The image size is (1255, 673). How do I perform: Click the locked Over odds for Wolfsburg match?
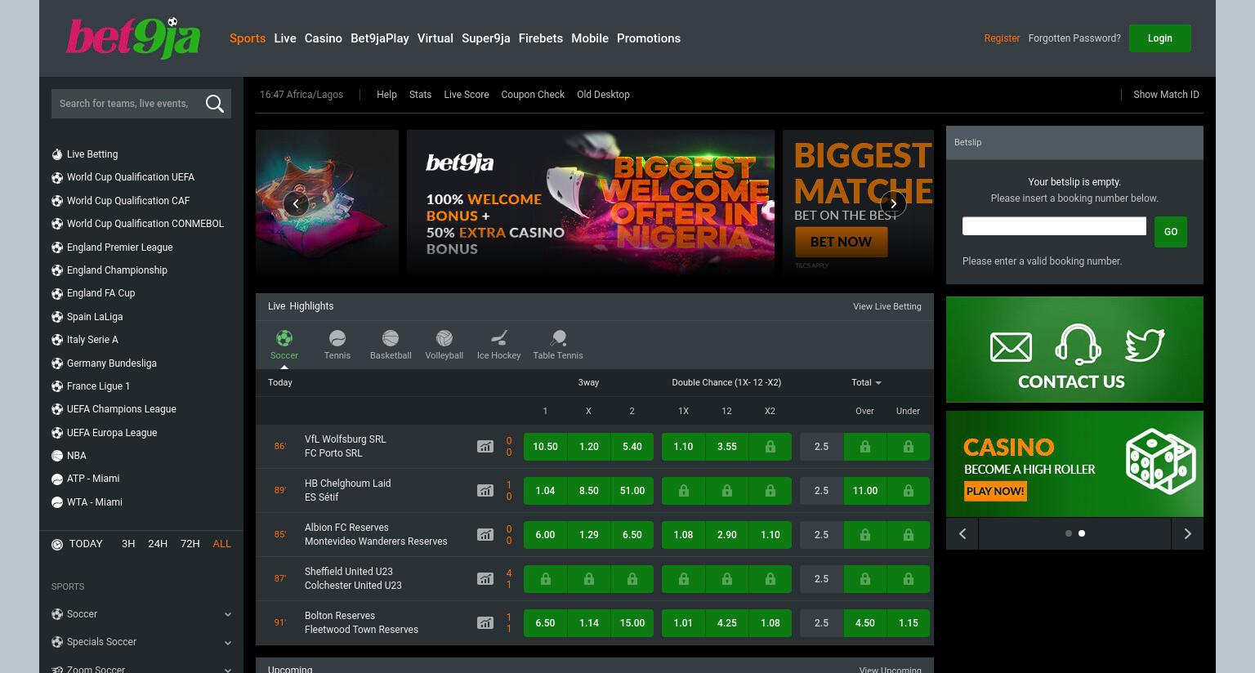[x=865, y=447]
